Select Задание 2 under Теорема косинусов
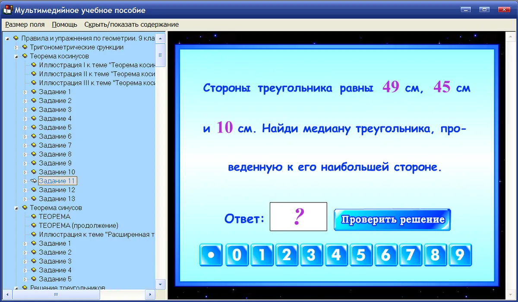Image resolution: width=518 pixels, height=302 pixels. [55, 100]
